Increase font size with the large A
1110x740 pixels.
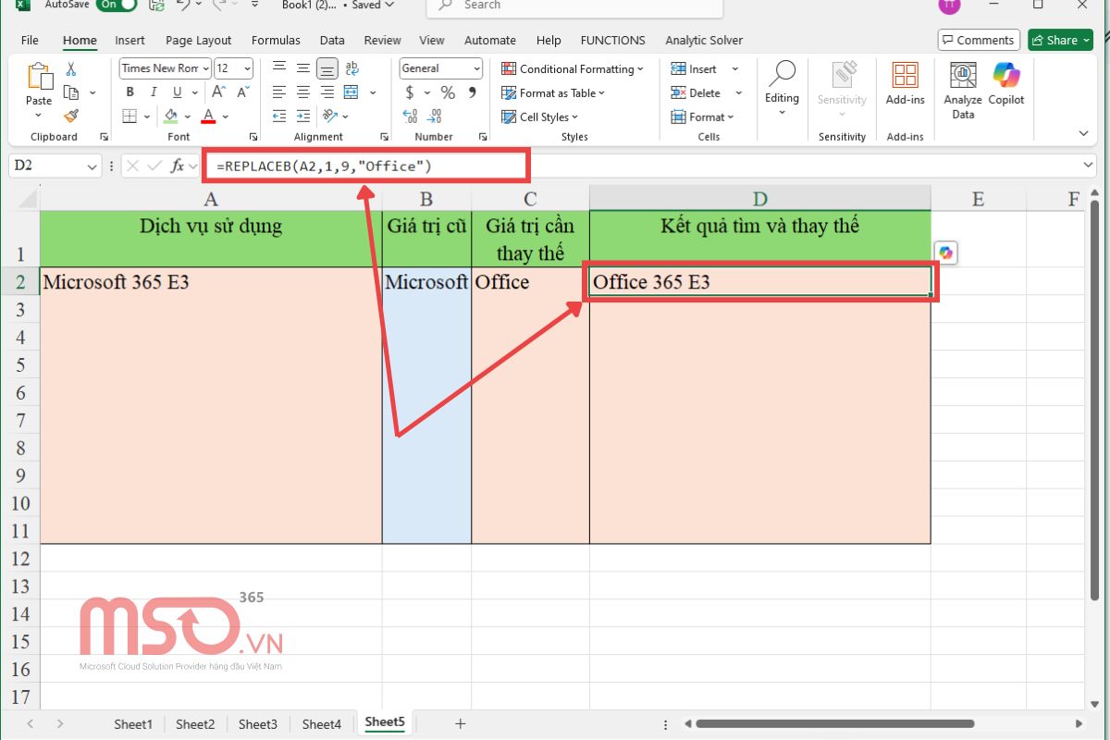[x=219, y=92]
